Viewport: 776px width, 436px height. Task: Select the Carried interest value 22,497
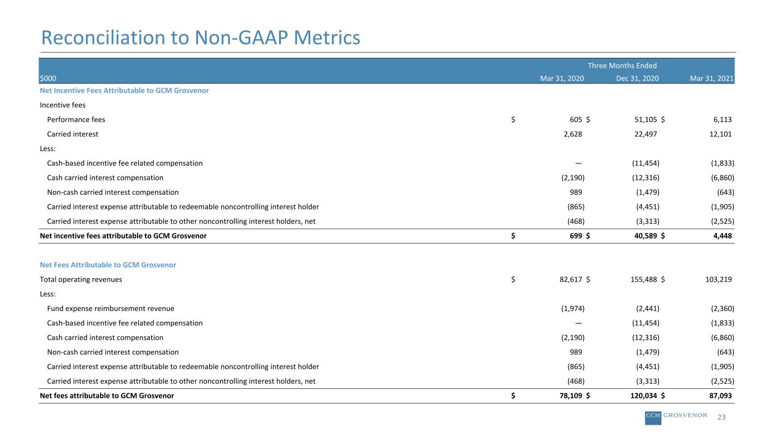pos(646,134)
